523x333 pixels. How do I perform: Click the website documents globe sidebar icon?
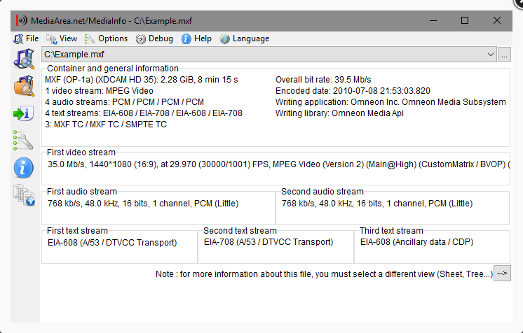coord(24,195)
